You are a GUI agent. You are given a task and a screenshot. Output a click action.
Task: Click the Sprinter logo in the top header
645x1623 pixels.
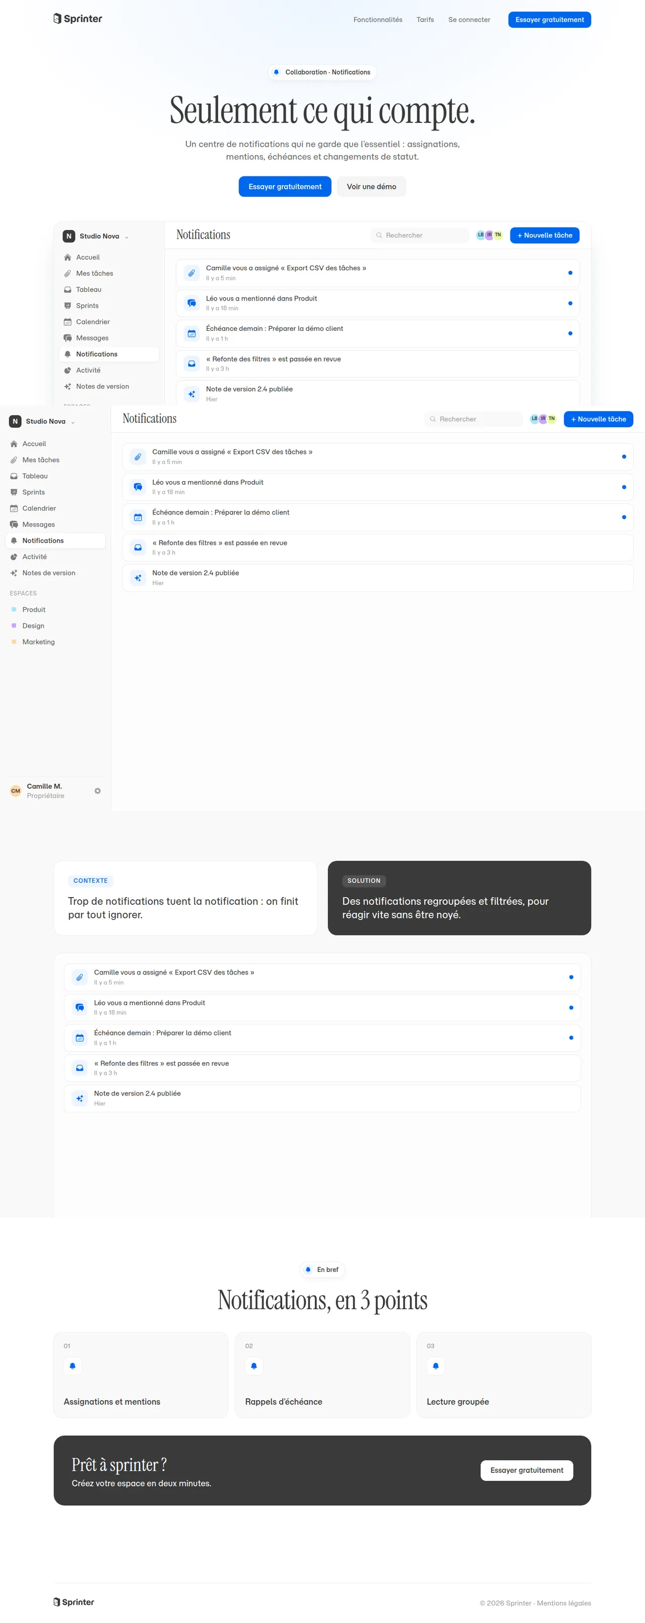pos(78,19)
